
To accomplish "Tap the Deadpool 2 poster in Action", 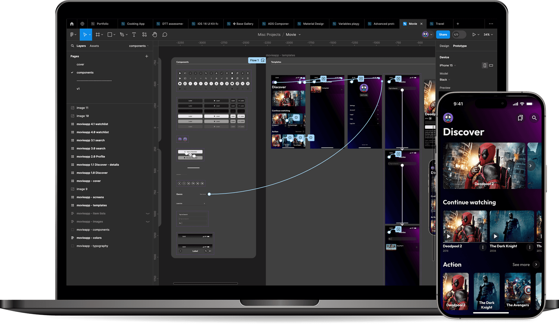I will click(x=456, y=291).
